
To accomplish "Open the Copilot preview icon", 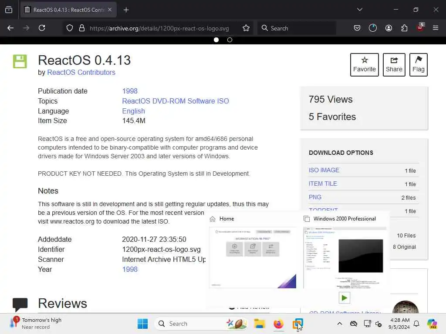I will point(432,324).
